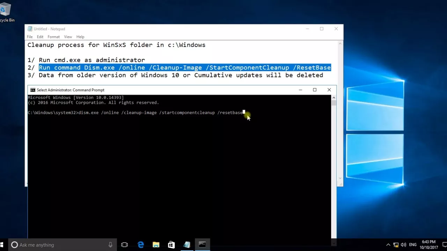Open the network status tray icon

(x=396, y=245)
